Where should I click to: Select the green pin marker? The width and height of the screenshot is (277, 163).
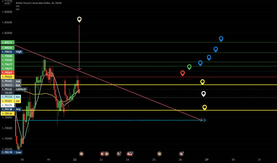(x=189, y=67)
